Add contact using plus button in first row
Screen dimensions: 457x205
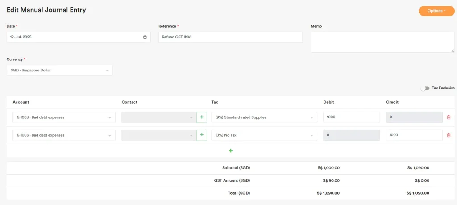pos(202,117)
